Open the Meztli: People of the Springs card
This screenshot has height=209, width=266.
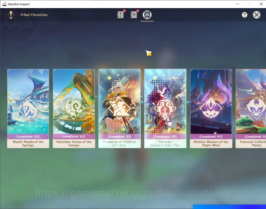(28, 108)
